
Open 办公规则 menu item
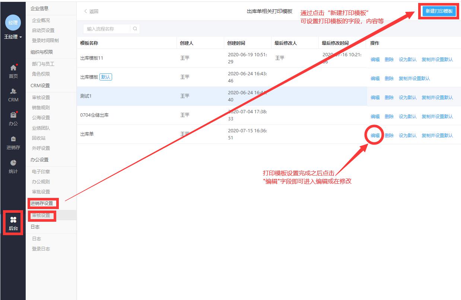pos(41,182)
